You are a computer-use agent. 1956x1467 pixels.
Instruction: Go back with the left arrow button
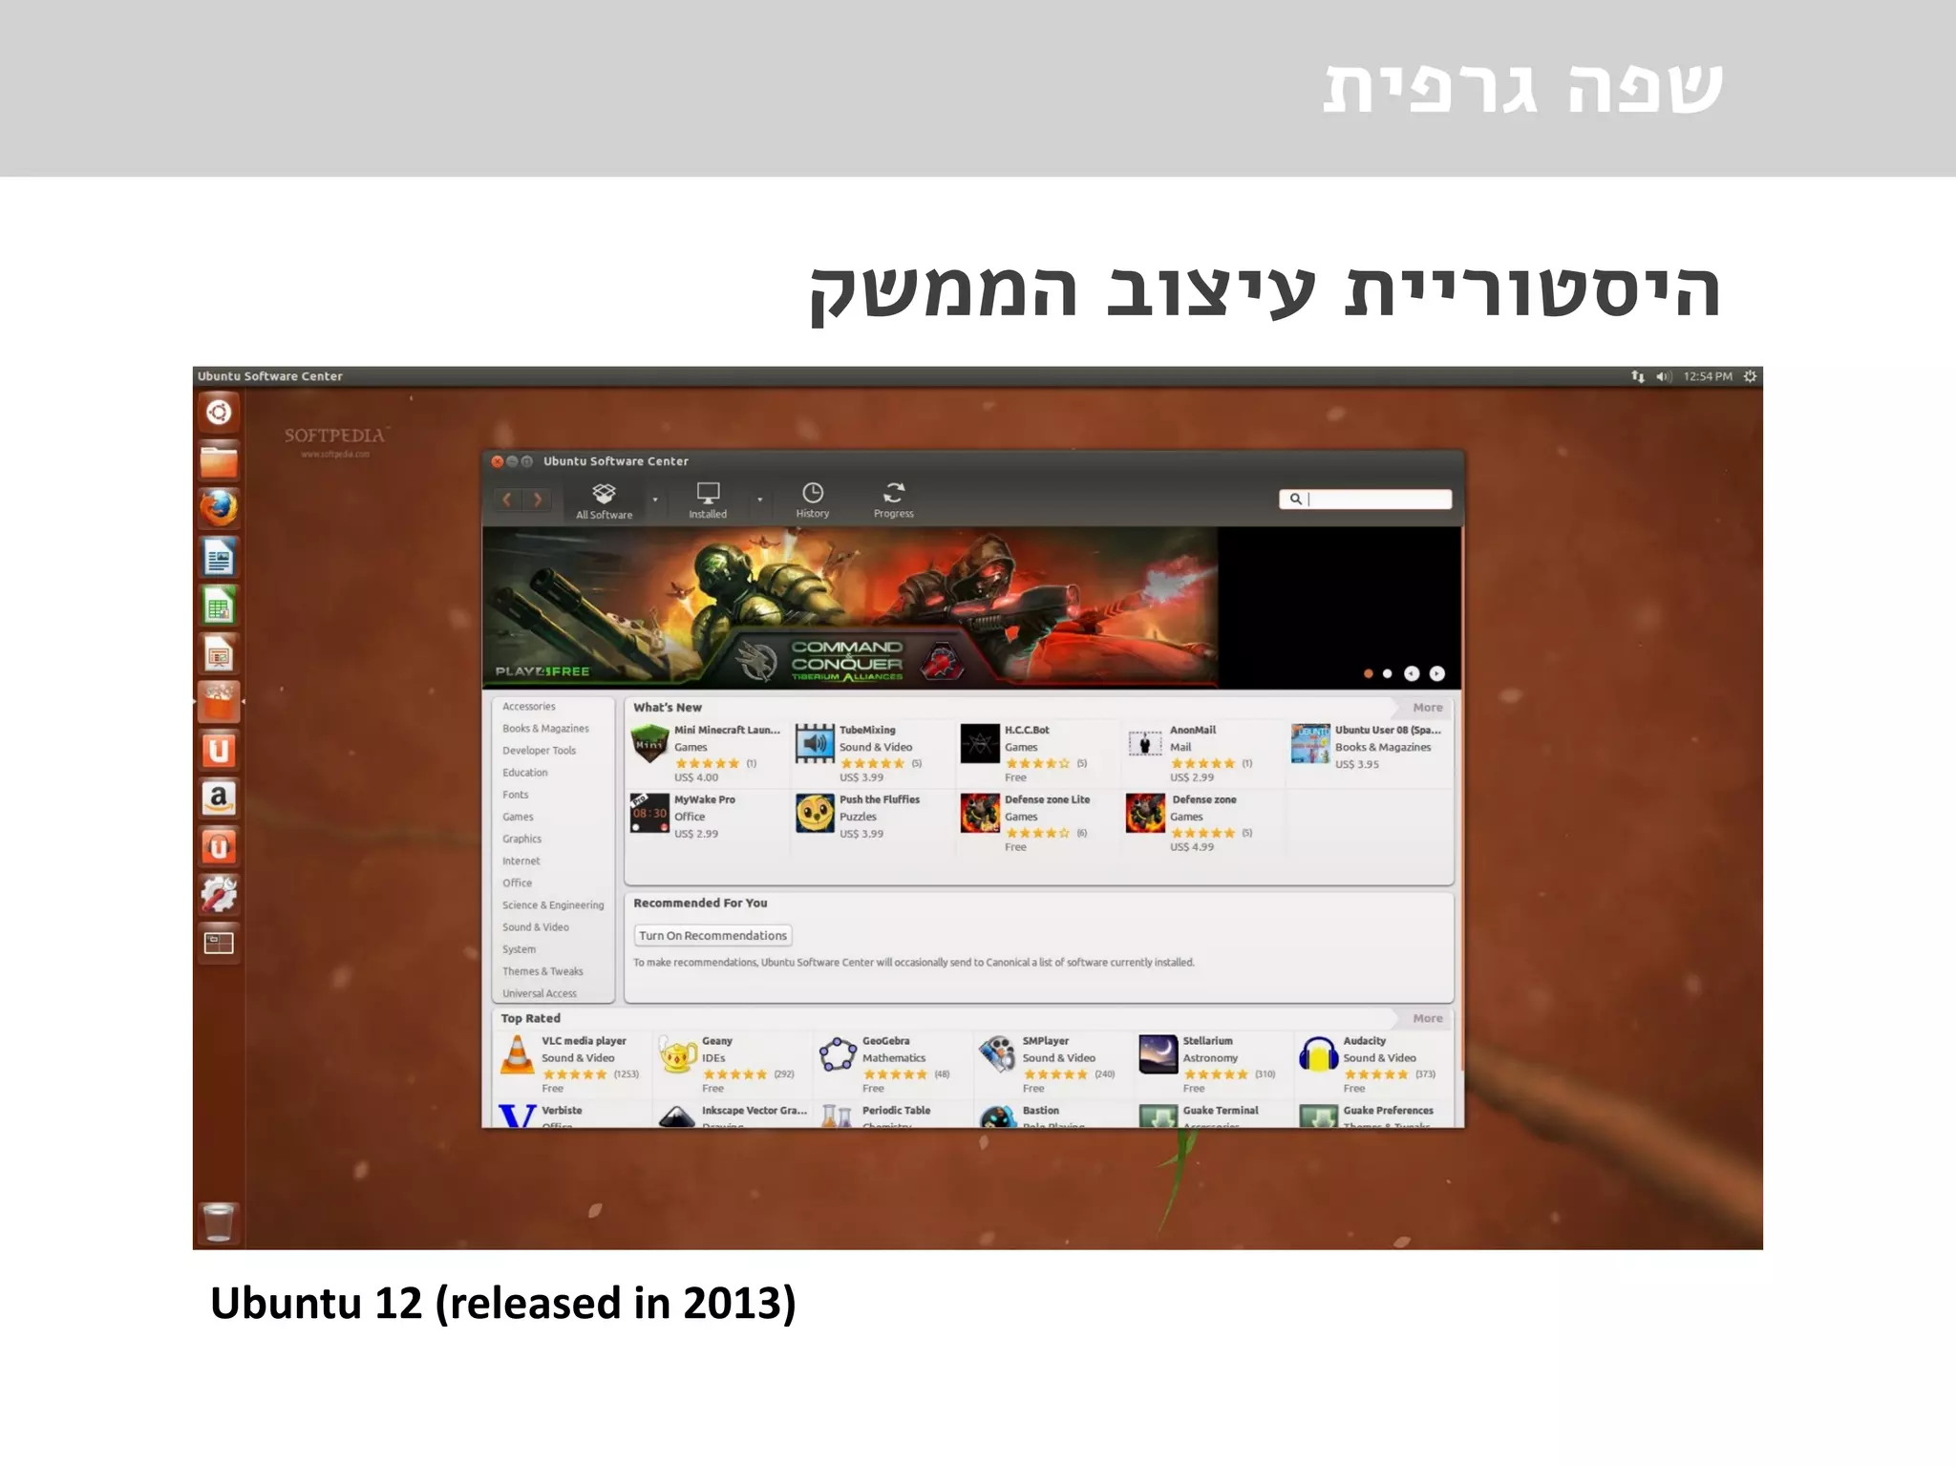507,500
